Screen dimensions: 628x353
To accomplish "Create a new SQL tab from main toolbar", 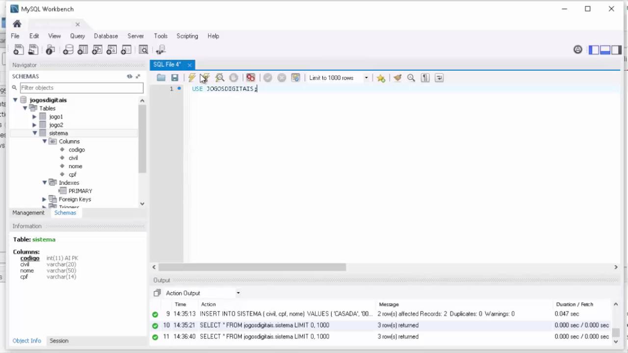I will 18,50.
